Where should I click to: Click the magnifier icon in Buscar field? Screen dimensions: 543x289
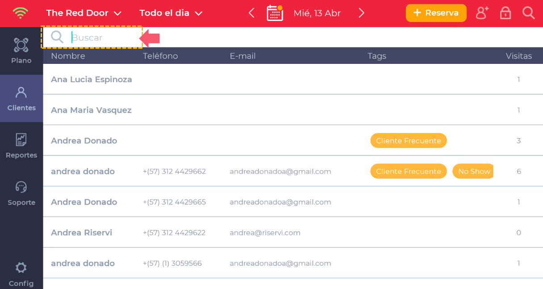[57, 37]
